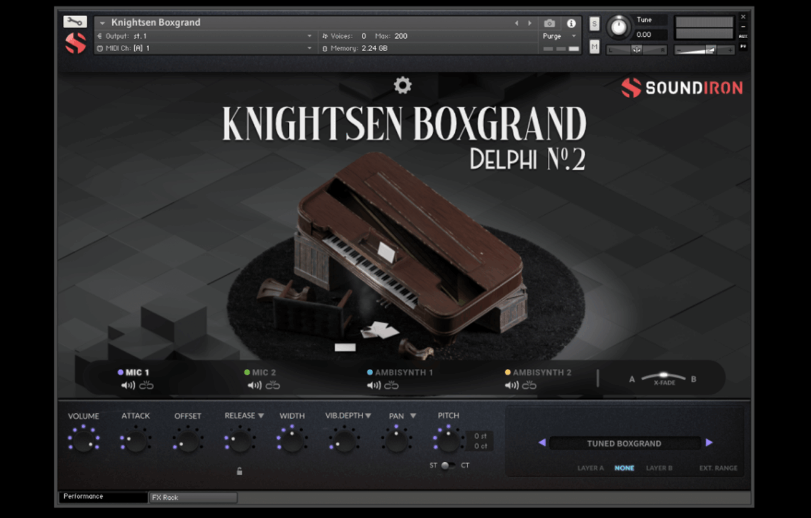Switch to the Performance tab
Viewport: 811px width, 518px height.
point(103,497)
